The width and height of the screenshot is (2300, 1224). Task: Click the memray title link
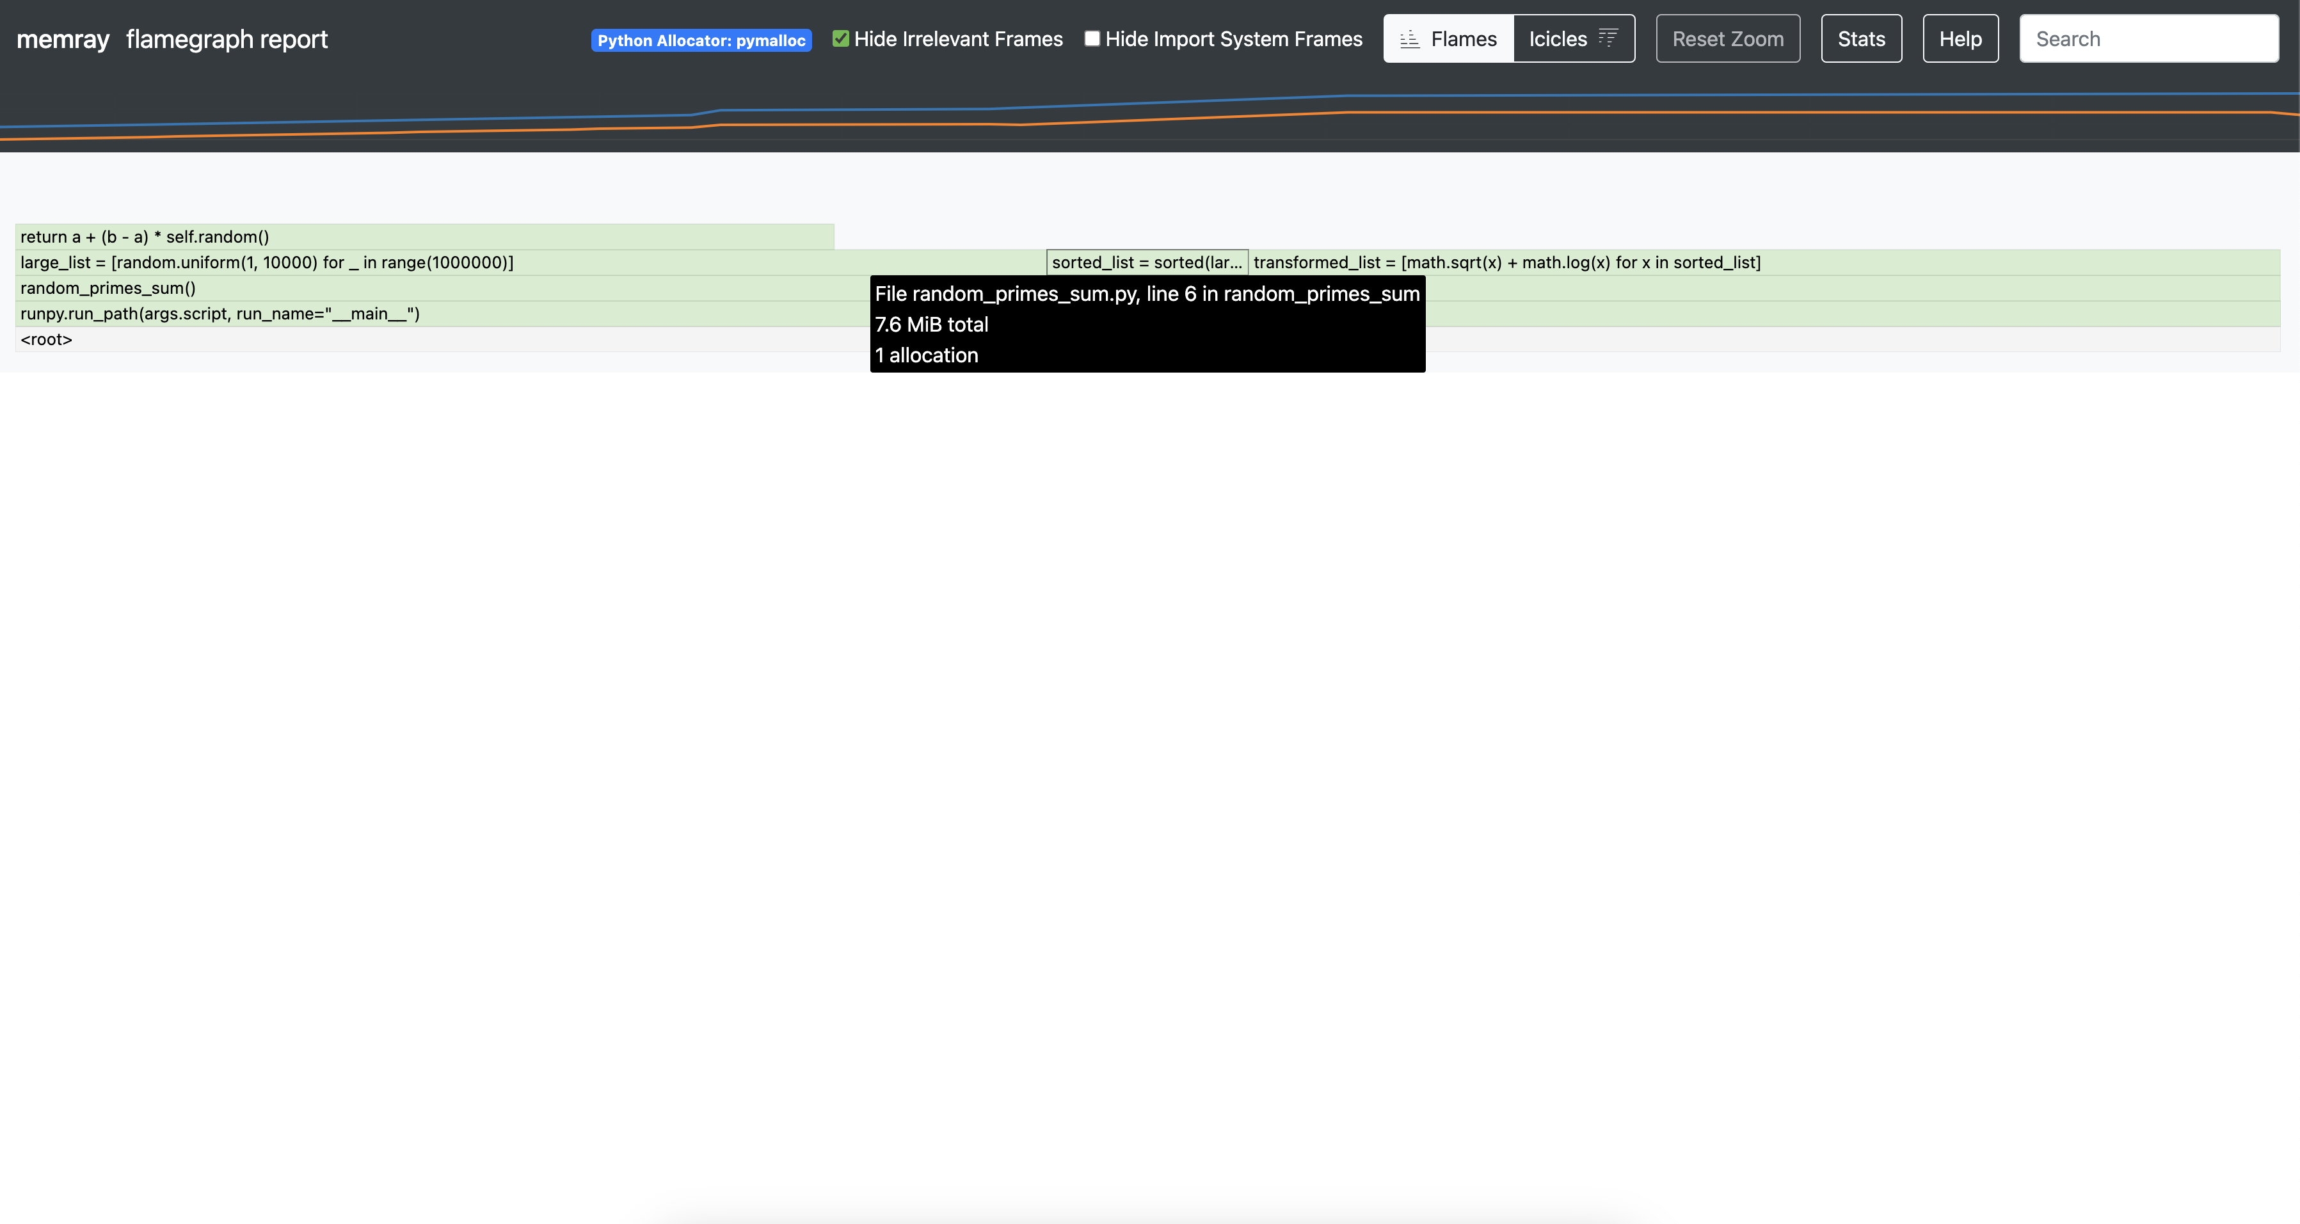63,39
